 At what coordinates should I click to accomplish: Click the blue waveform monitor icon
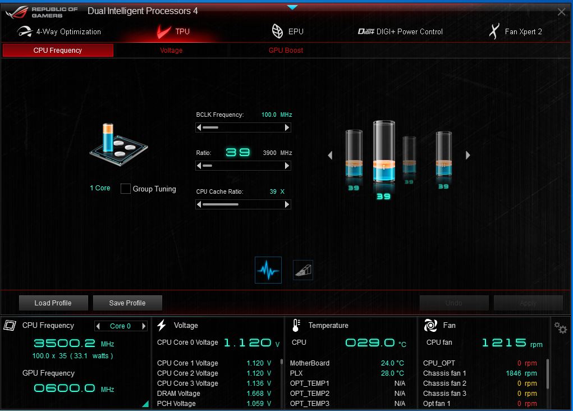click(x=268, y=270)
